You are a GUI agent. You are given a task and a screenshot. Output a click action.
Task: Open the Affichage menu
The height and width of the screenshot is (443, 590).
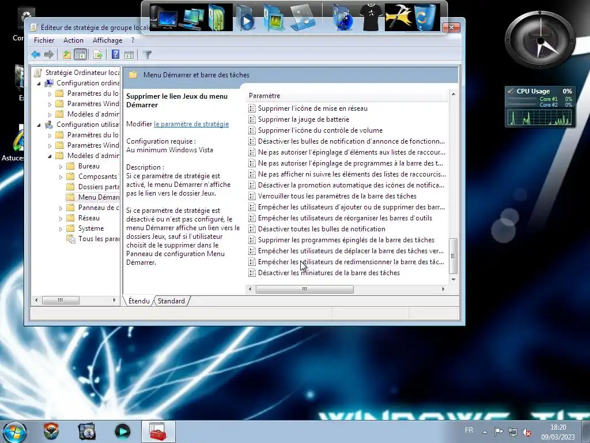[108, 40]
